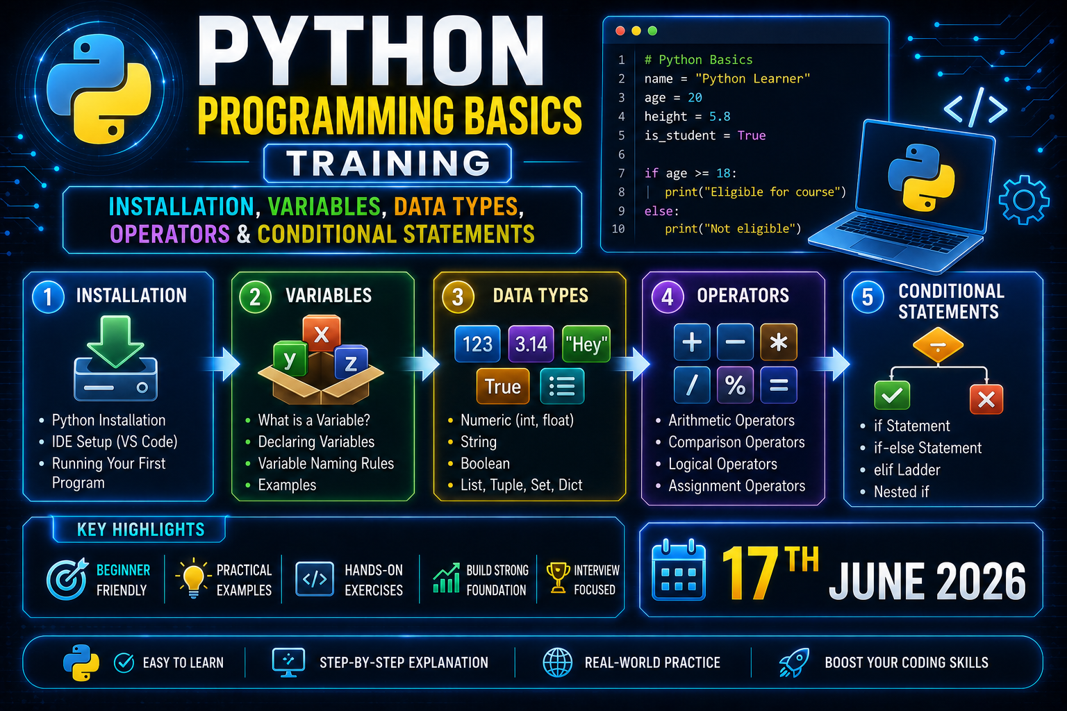Click the teal list icon tile
This screenshot has height=711, width=1067.
[x=561, y=386]
